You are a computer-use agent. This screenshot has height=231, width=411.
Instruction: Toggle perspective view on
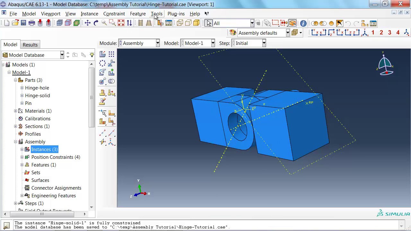149,23
